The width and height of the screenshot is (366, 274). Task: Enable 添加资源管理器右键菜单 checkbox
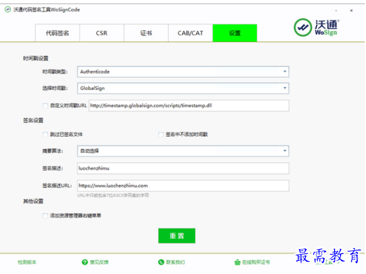pyautogui.click(x=45, y=216)
